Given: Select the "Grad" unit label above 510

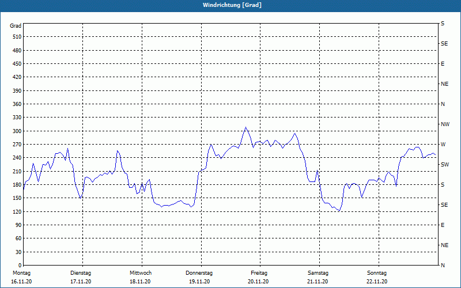Looking at the screenshot, I should (x=16, y=26).
